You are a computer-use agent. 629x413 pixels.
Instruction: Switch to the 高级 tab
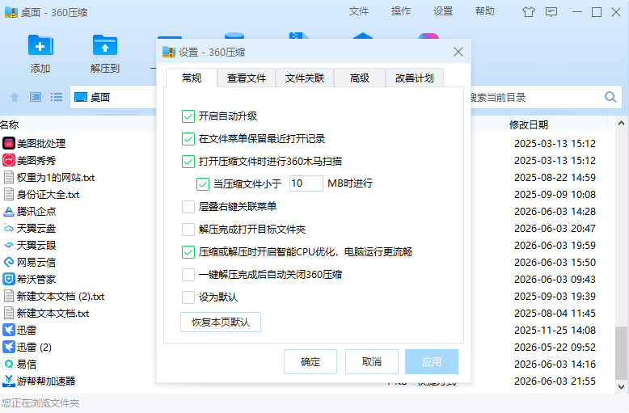point(360,78)
